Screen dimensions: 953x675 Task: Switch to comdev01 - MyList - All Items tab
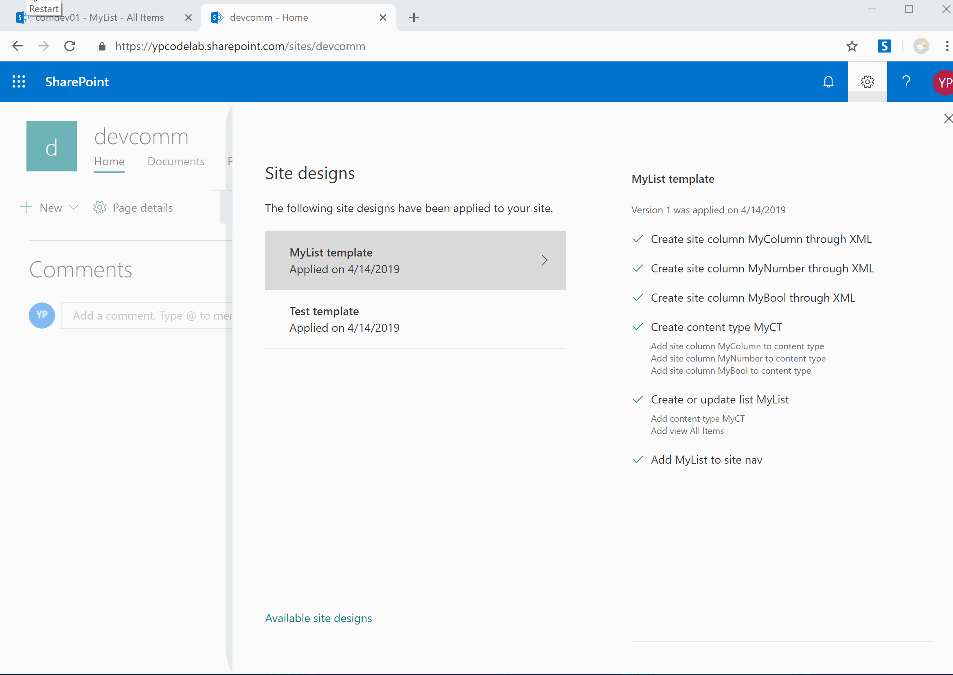click(x=100, y=18)
